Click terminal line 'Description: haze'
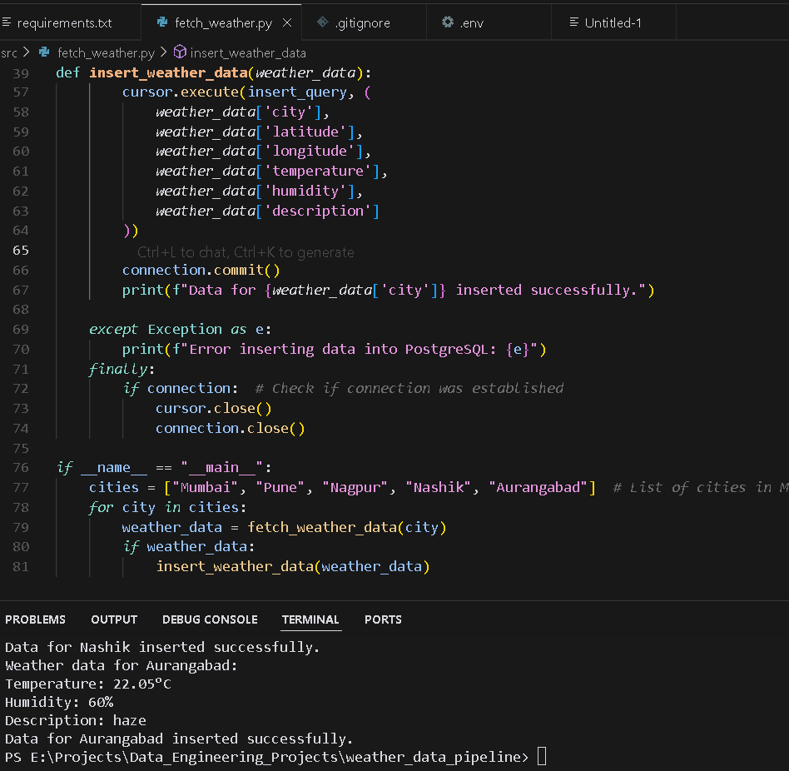 click(76, 721)
